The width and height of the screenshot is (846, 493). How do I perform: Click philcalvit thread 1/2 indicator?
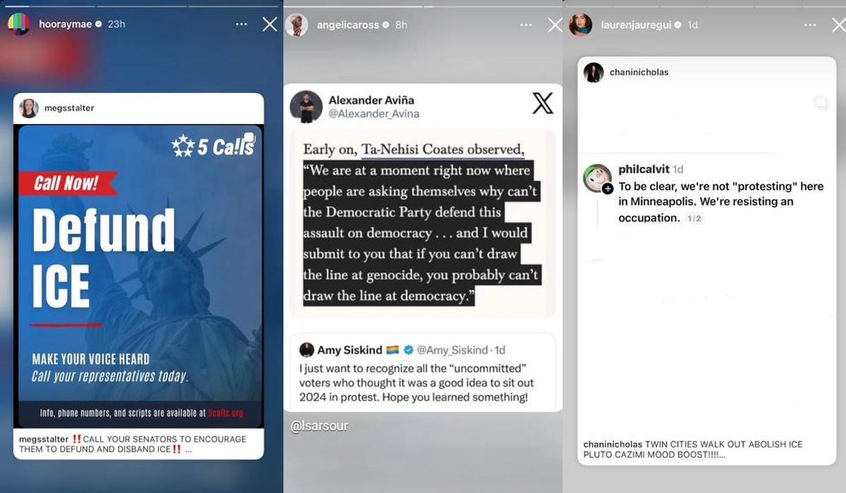[x=694, y=218]
